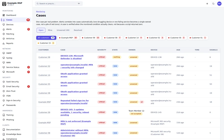The image size is (224, 140).
Task: Toggle dark mode with moon icon
Action: pyautogui.click(x=213, y=4)
